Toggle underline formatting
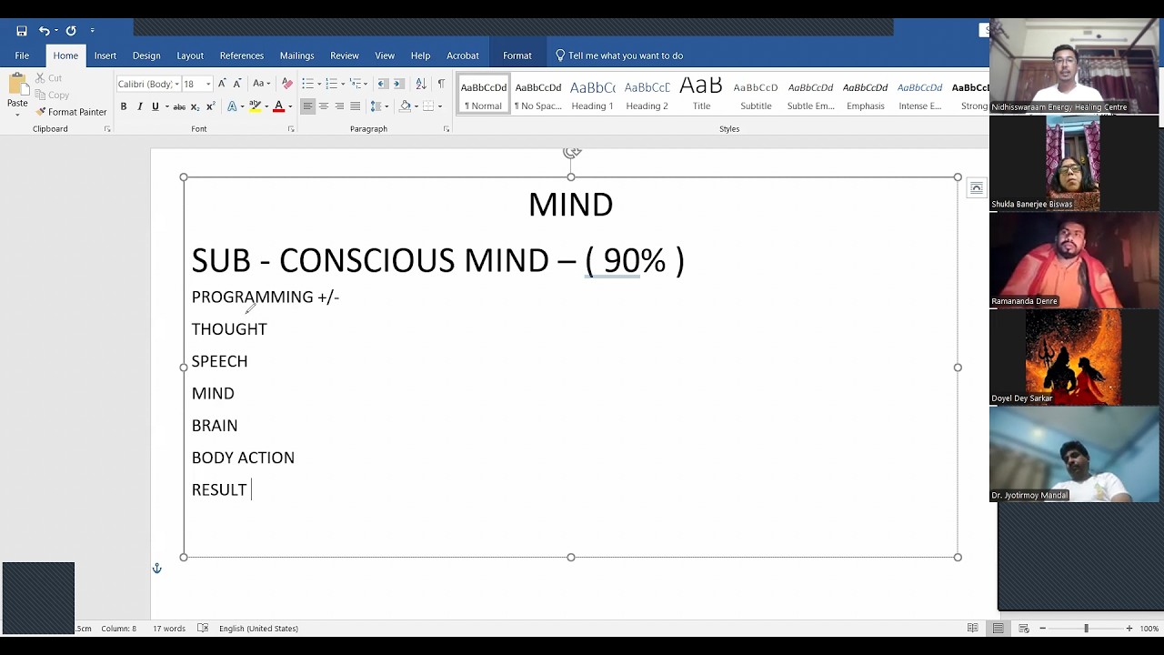 156,106
